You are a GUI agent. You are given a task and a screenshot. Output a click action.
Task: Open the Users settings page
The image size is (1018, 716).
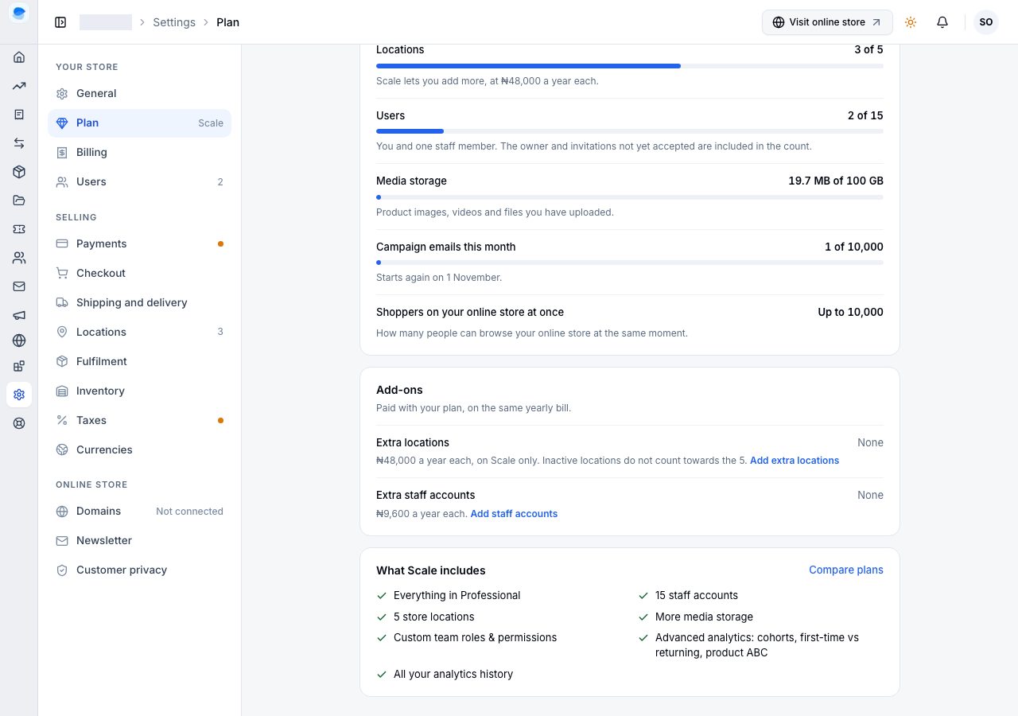pos(140,182)
